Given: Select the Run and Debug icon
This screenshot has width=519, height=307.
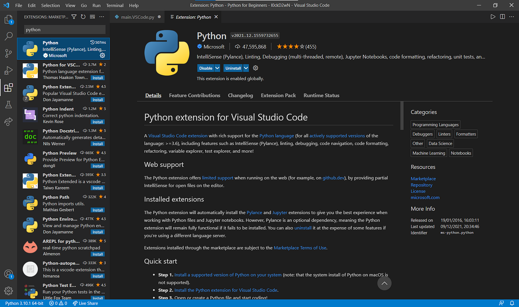Looking at the screenshot, I should click(x=8, y=70).
